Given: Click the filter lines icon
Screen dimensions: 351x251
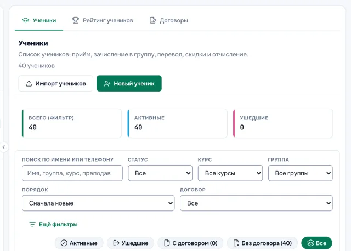Looking at the screenshot, I should (32, 224).
